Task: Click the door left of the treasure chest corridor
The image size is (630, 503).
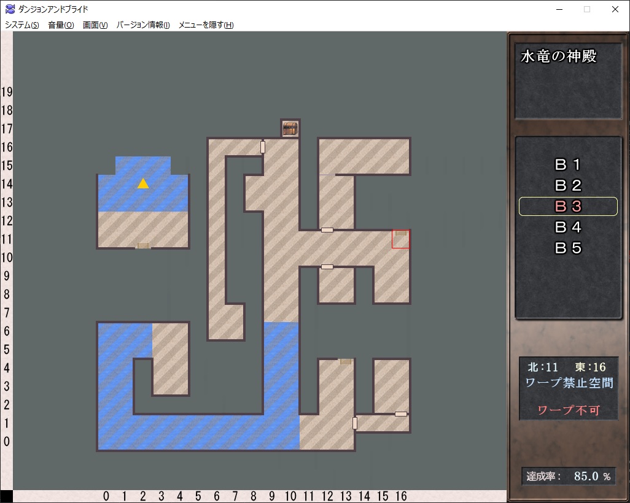Action: [x=263, y=147]
